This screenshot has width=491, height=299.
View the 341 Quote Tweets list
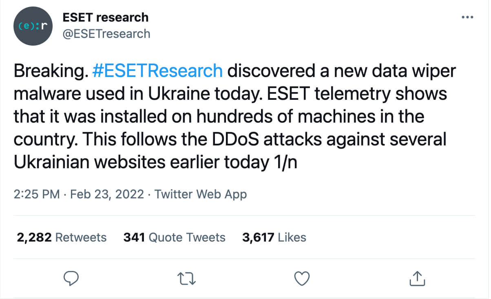coord(174,237)
